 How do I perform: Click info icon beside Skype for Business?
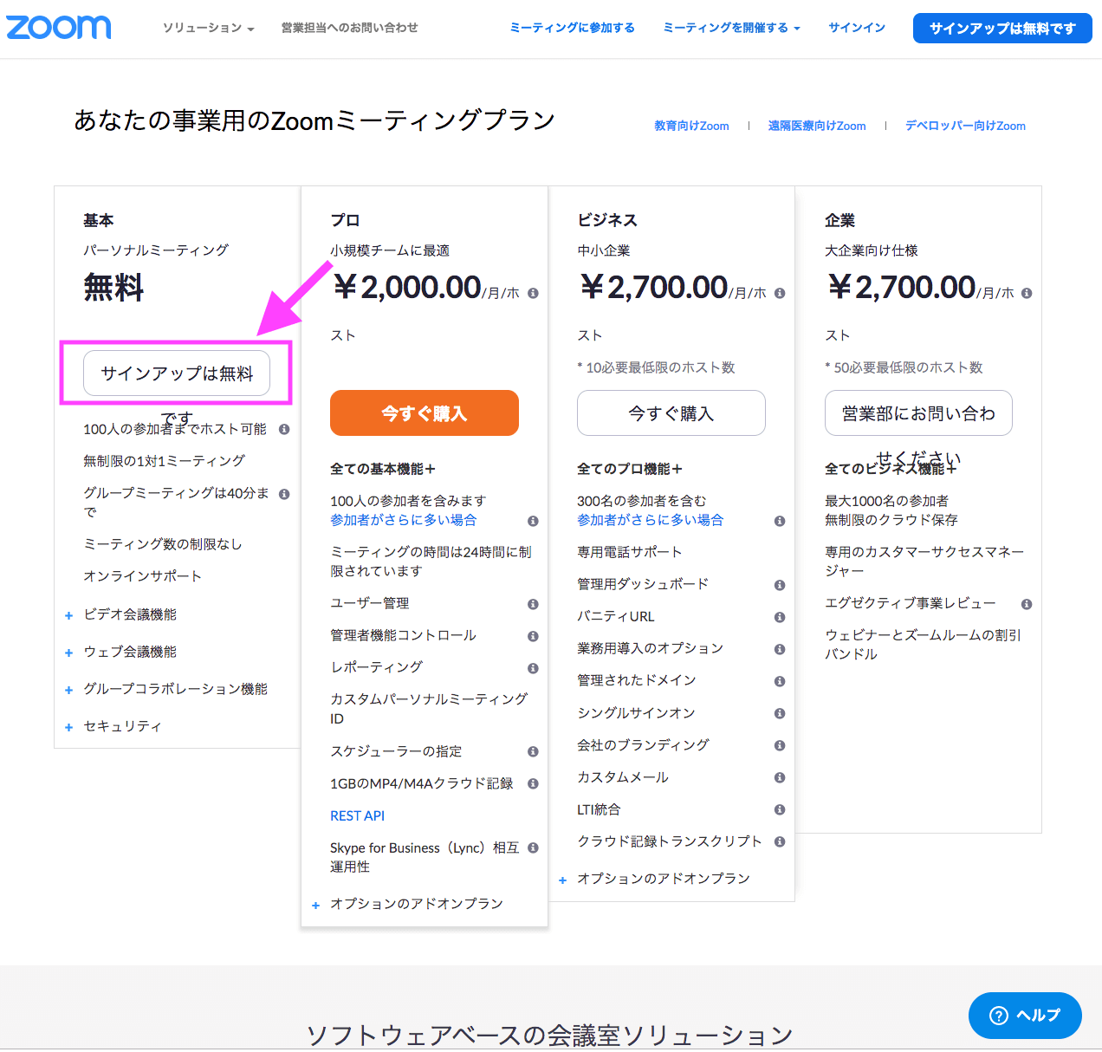pos(533,847)
